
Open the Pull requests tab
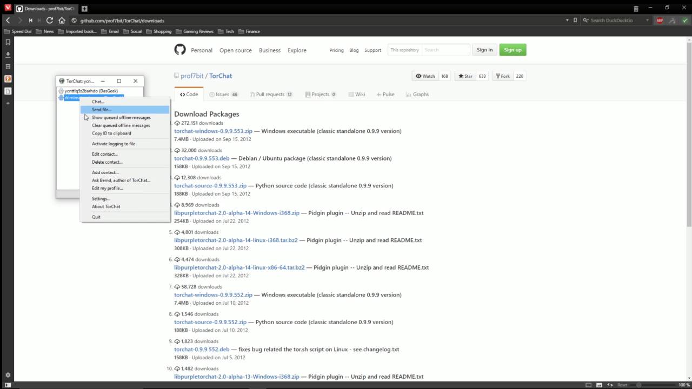(x=271, y=94)
